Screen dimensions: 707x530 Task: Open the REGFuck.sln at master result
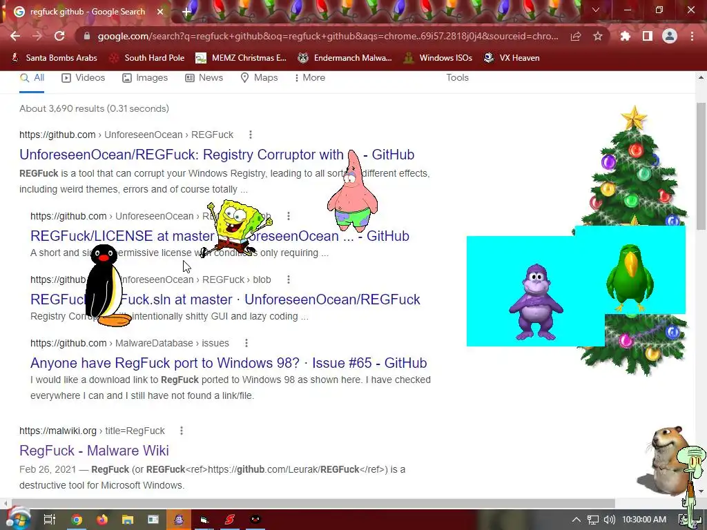[225, 300]
